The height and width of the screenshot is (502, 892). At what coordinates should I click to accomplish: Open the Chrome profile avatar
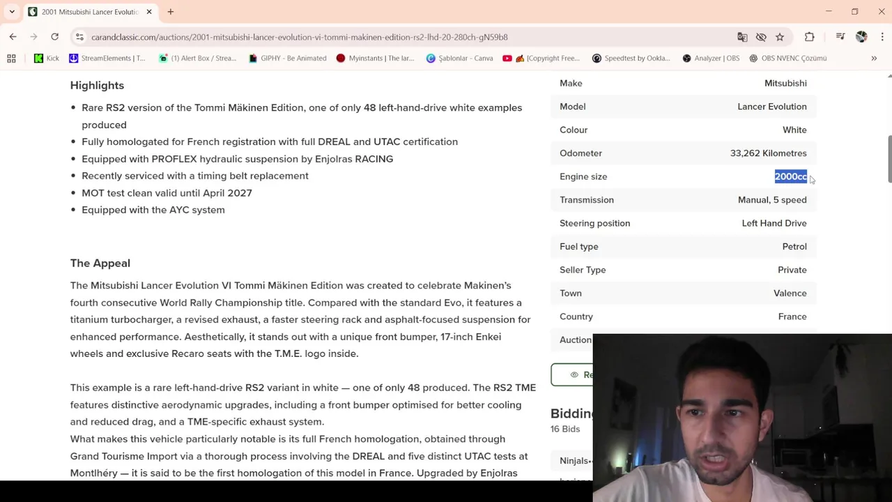(861, 37)
